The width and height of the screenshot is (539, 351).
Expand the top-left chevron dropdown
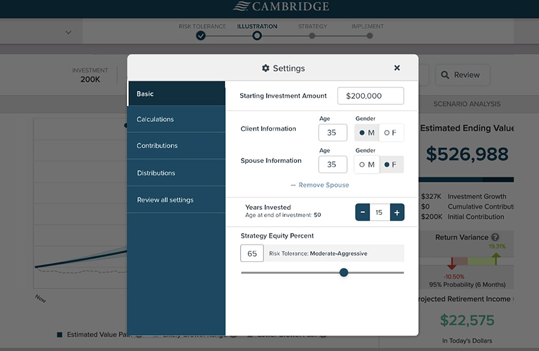click(x=68, y=32)
